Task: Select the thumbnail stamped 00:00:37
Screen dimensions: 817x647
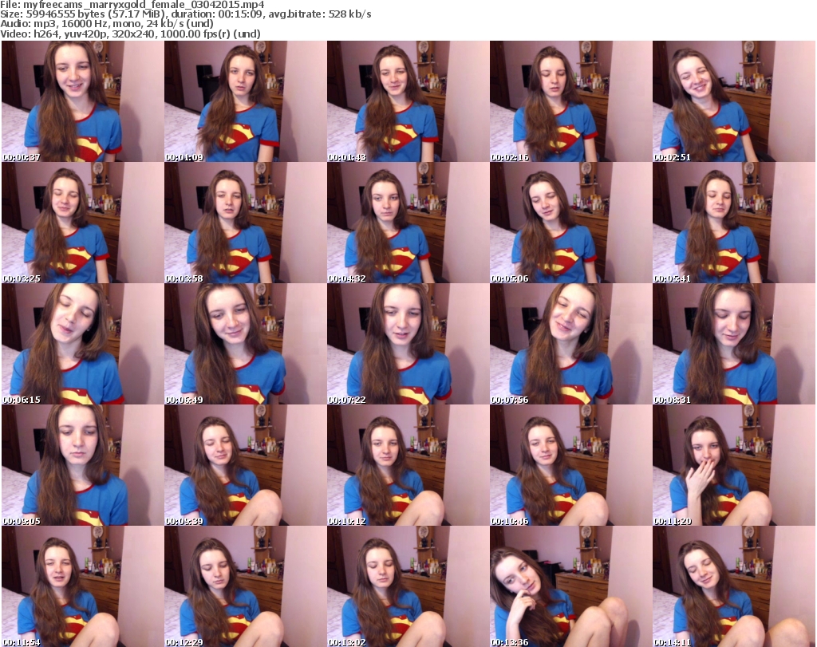Action: tap(82, 101)
